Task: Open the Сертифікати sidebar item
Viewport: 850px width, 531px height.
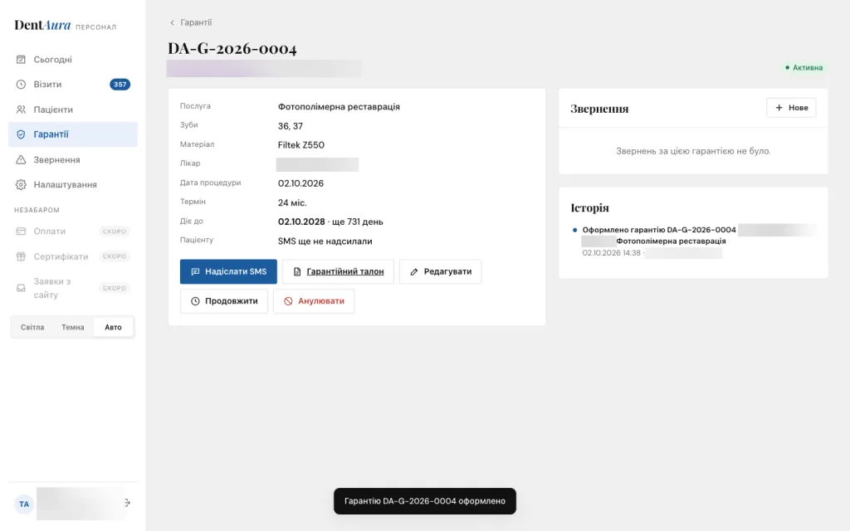Action: pos(73,256)
